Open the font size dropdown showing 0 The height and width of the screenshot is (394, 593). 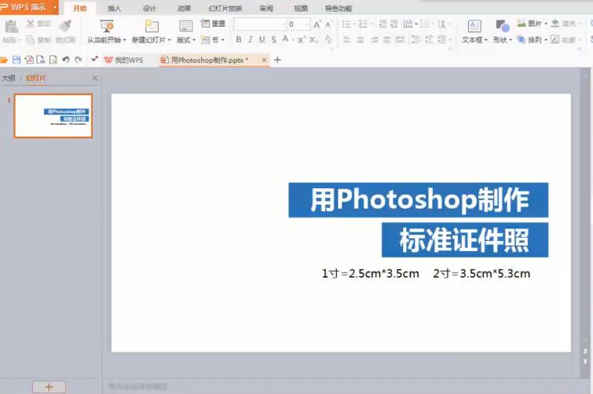pos(307,24)
